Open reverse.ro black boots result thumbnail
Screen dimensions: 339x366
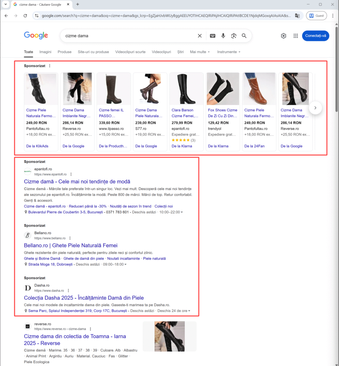(x=169, y=336)
